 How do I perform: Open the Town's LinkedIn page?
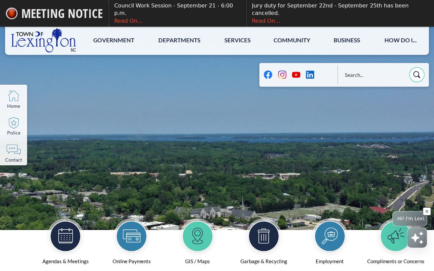[x=310, y=75]
